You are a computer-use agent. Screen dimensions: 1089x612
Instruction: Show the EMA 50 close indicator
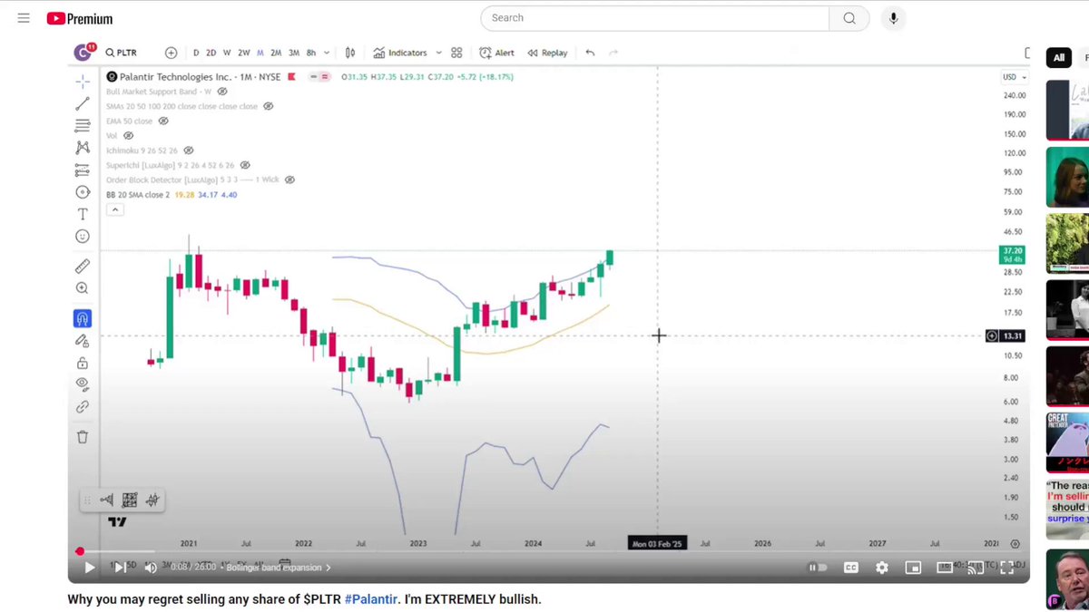163,121
